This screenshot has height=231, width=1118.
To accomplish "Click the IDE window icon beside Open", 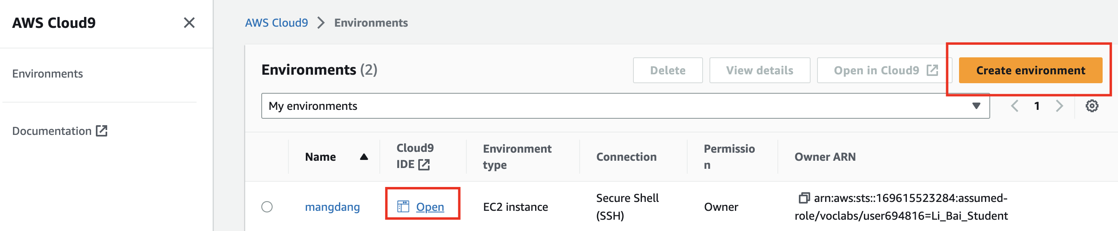I will [403, 207].
